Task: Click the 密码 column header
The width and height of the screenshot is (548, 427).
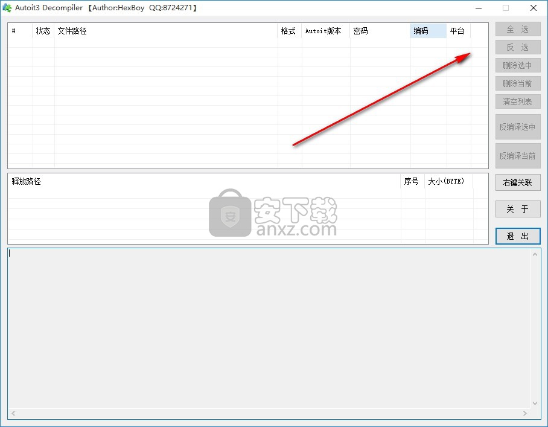Action: pyautogui.click(x=380, y=31)
